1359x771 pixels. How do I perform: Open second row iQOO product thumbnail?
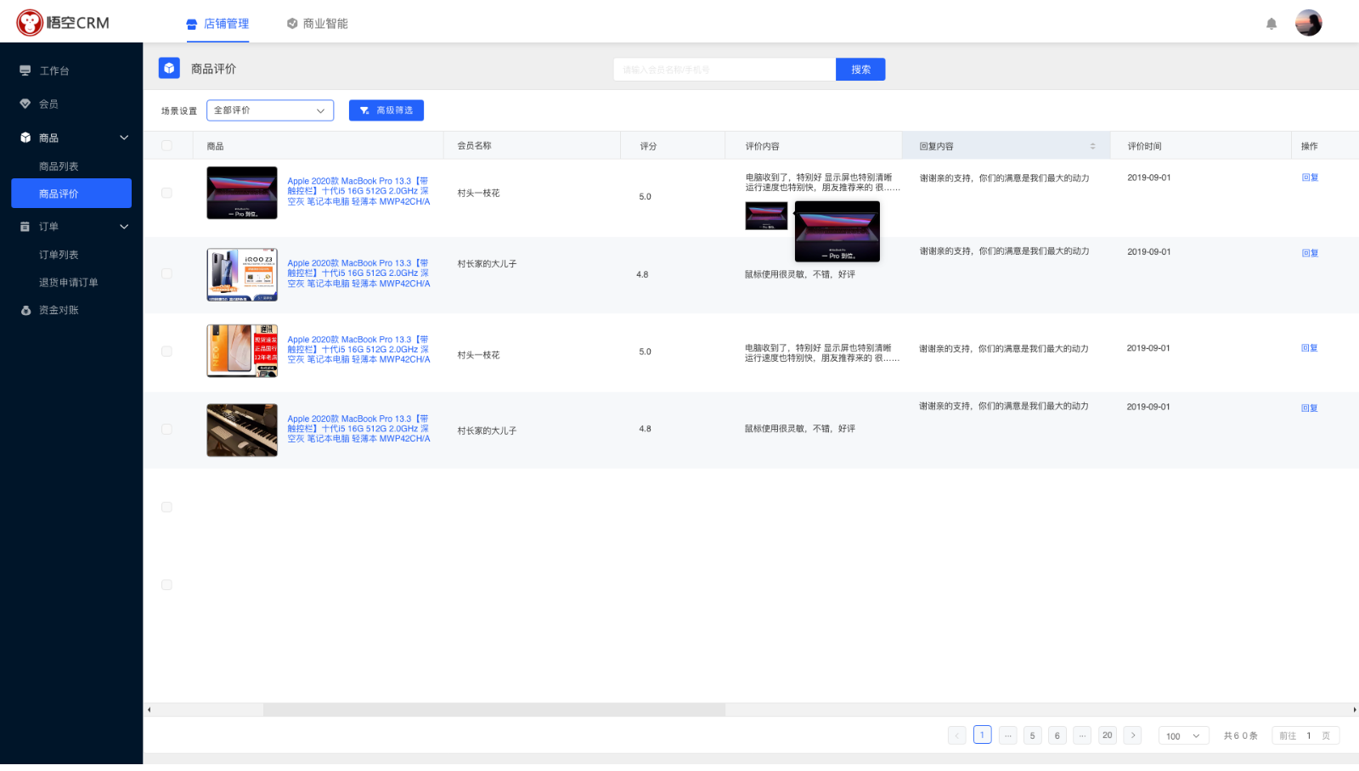tap(242, 274)
